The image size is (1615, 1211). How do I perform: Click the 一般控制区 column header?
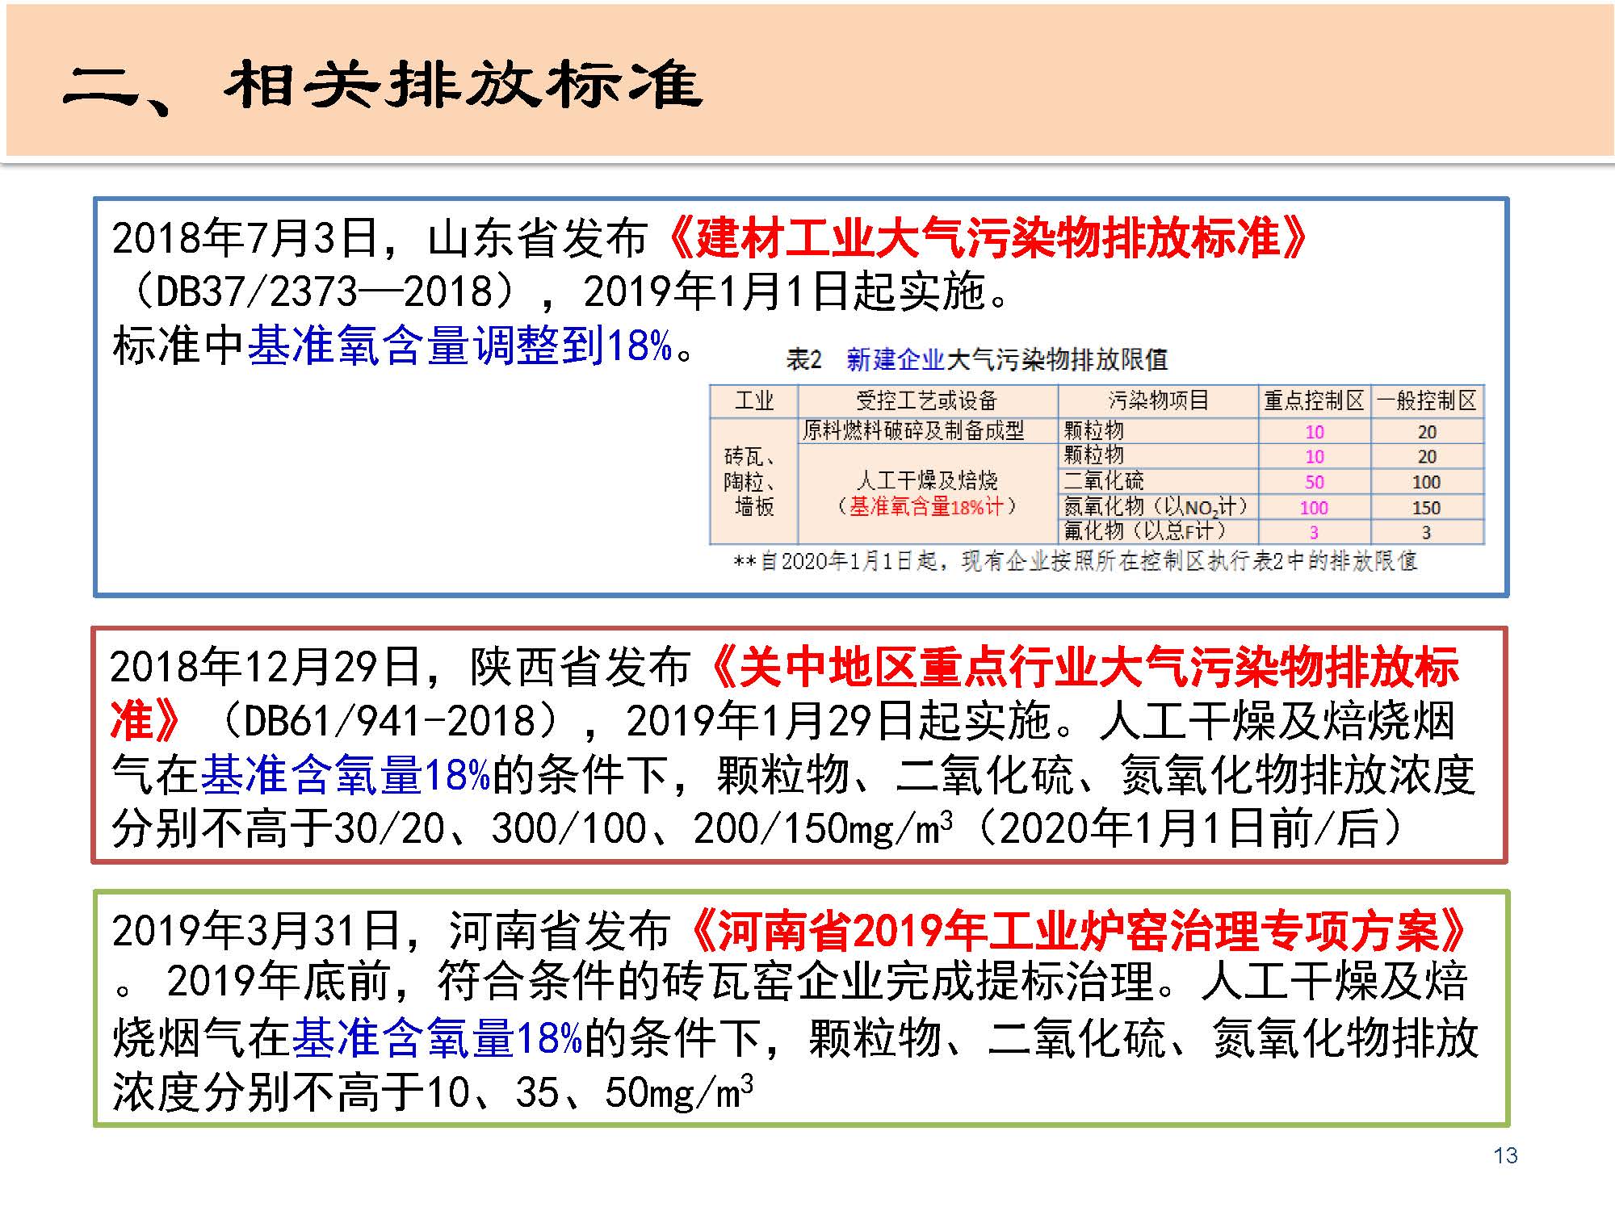tap(1427, 400)
